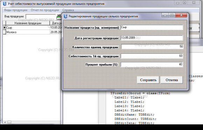Select the Молоко row in the grid

pyautogui.click(x=32, y=32)
